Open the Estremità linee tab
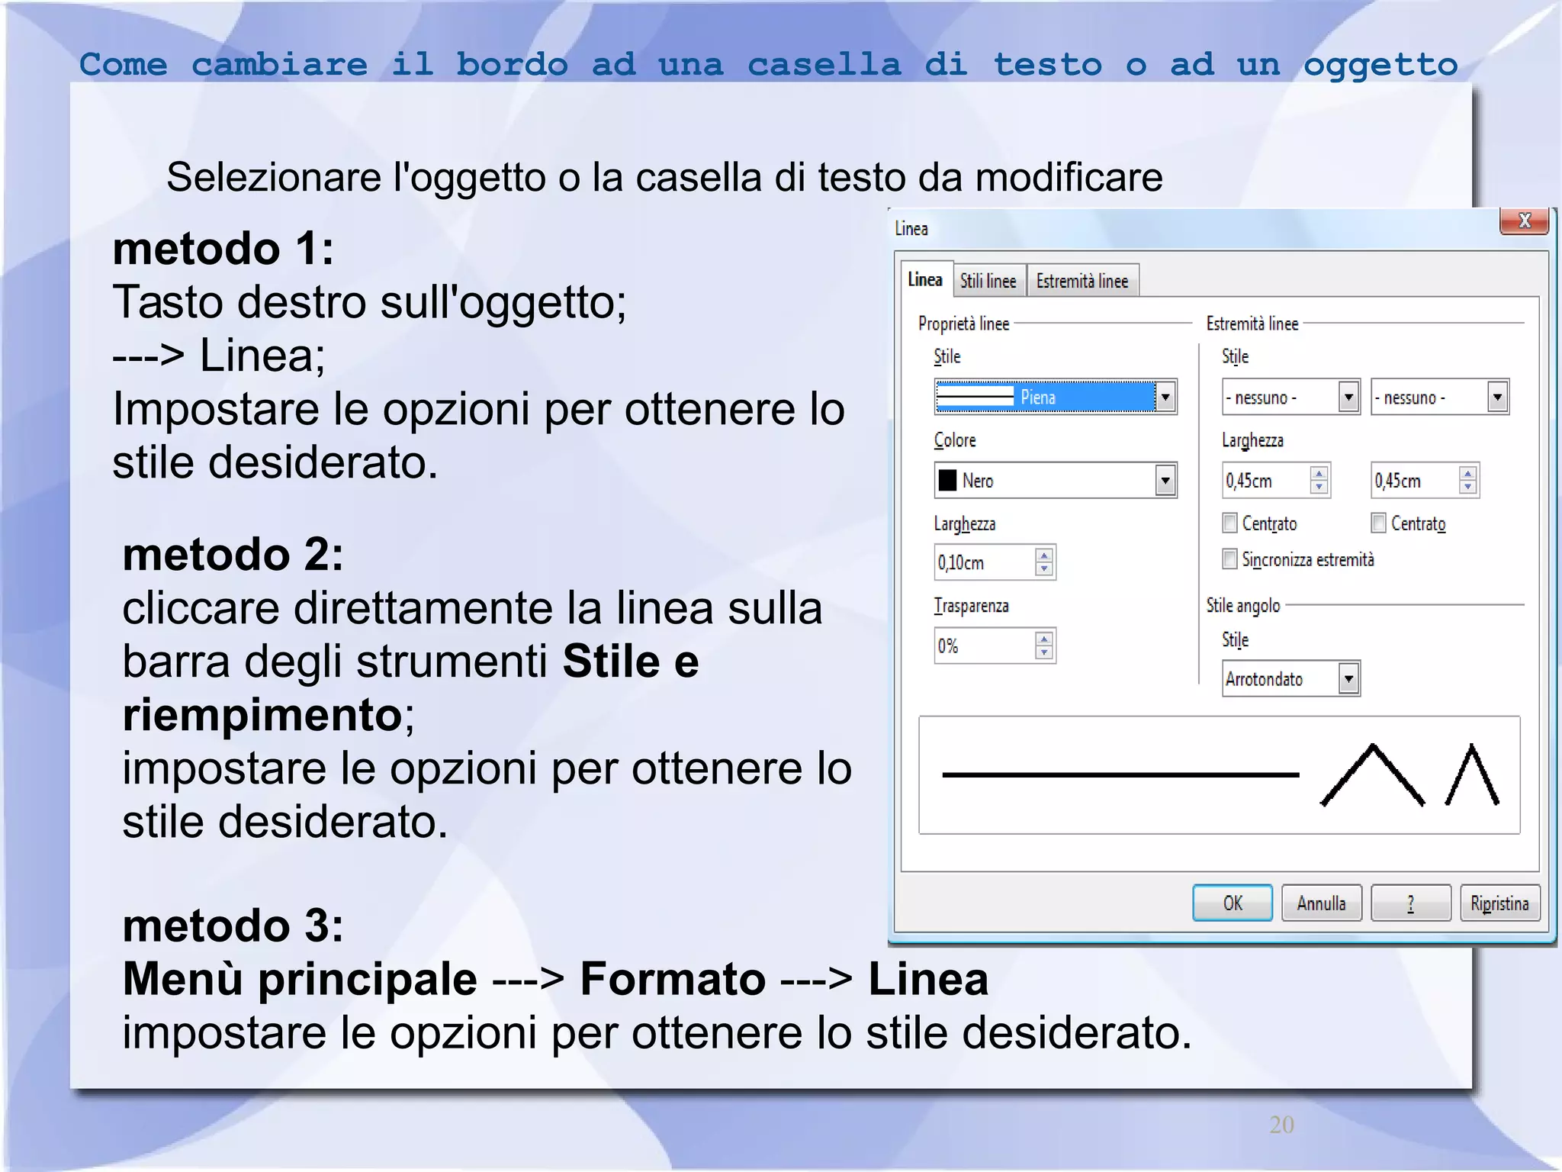 point(1082,281)
